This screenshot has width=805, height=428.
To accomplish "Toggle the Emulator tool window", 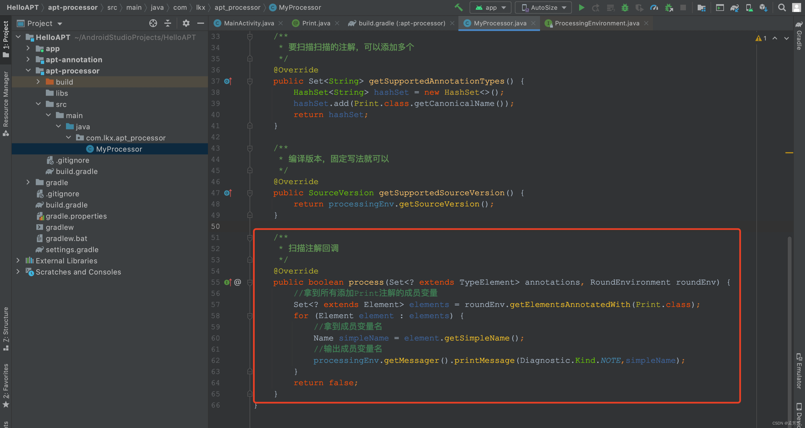I will (799, 371).
